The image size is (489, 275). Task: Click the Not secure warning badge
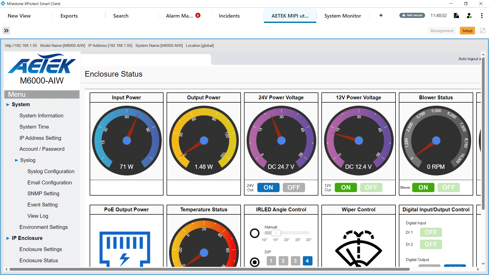(412, 15)
